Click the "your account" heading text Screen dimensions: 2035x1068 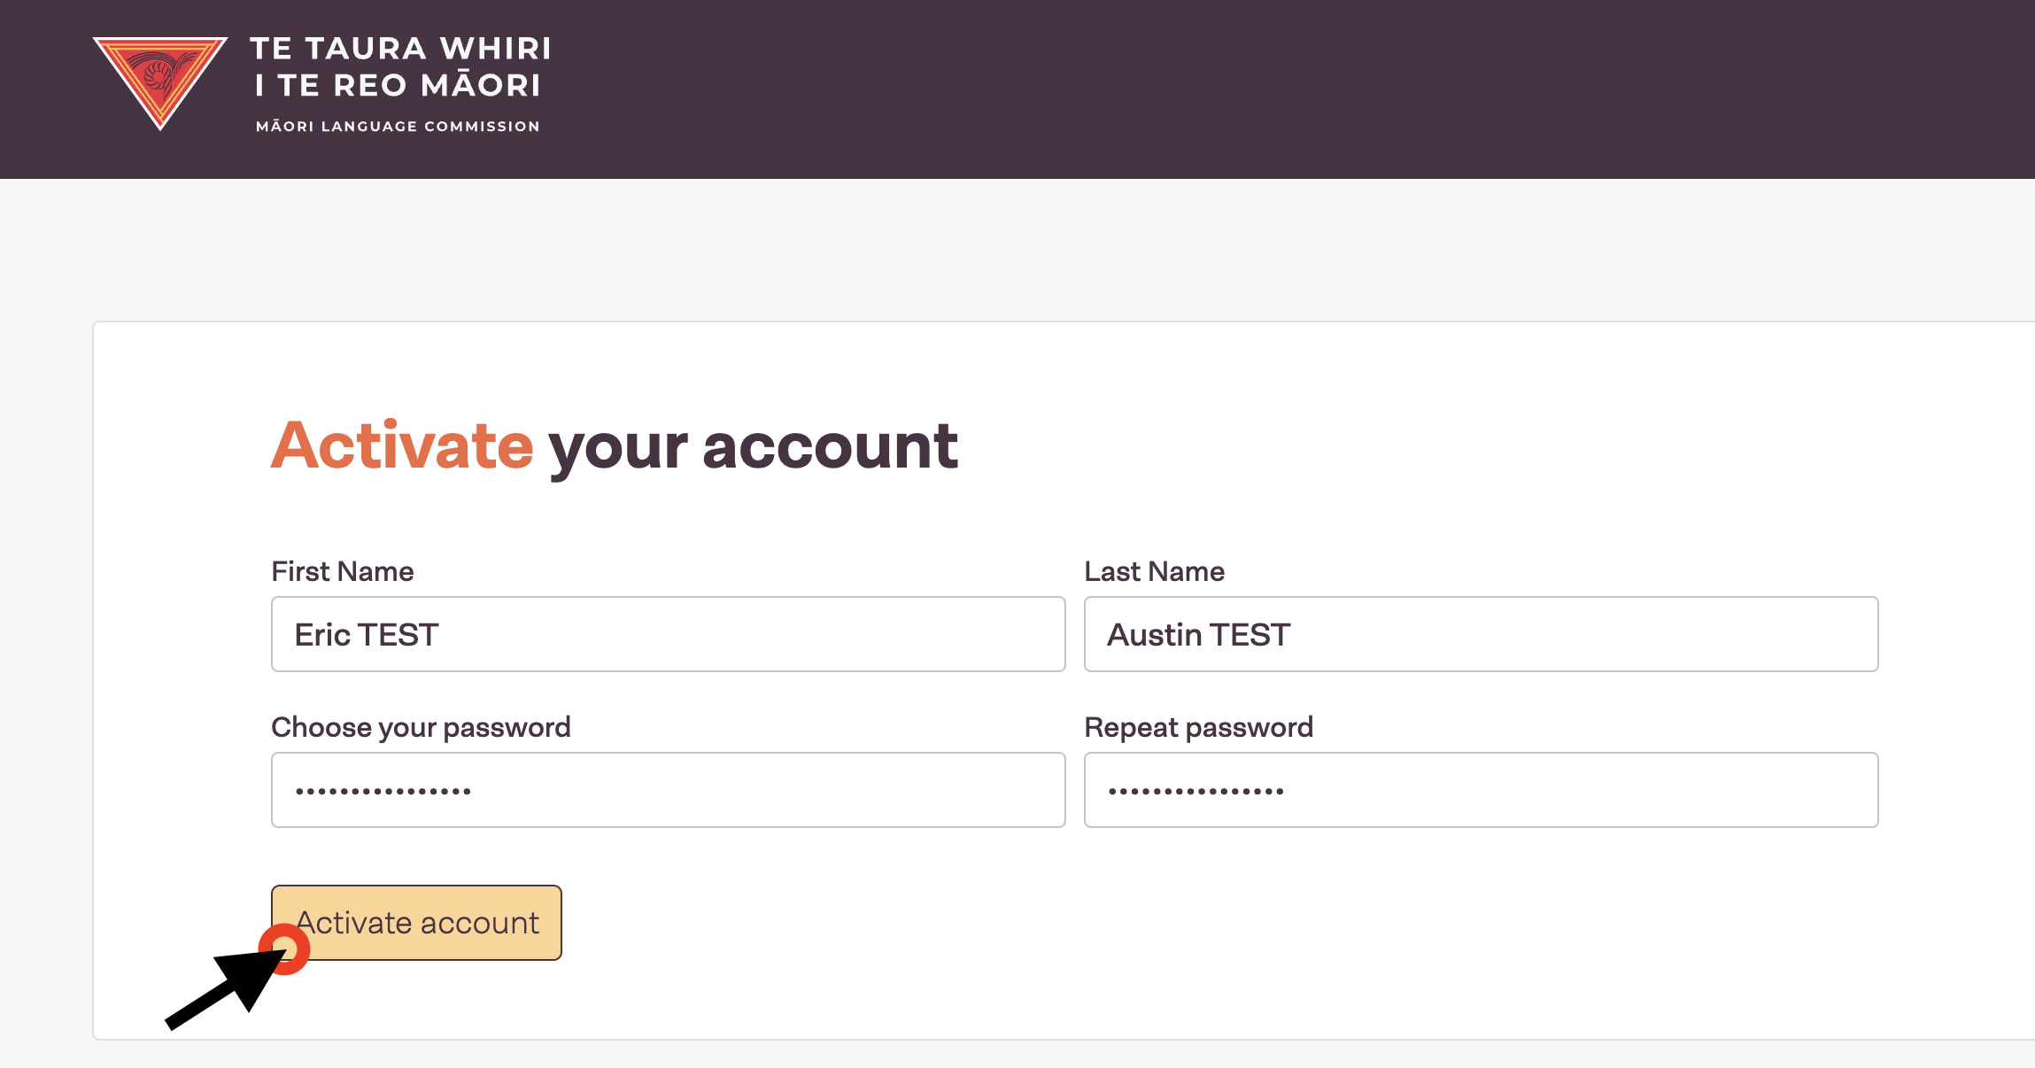pyautogui.click(x=754, y=445)
